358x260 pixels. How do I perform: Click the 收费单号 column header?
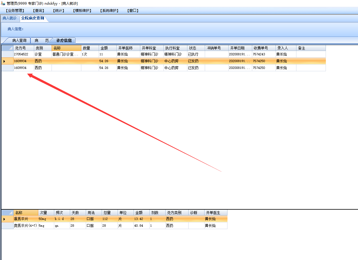[264, 48]
